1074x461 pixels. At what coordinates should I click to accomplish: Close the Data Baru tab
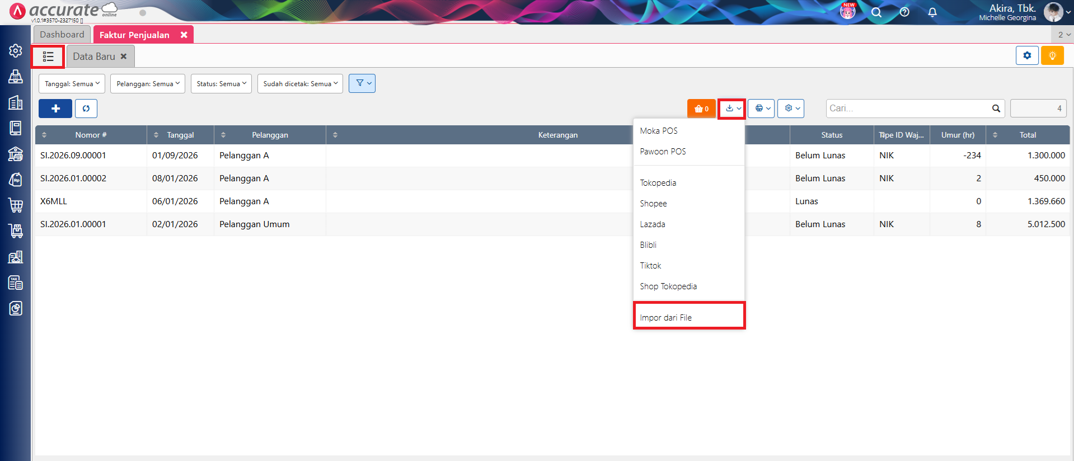coord(124,57)
